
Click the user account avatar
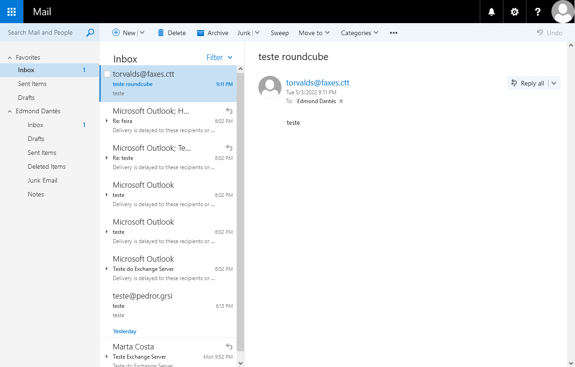pos(563,12)
